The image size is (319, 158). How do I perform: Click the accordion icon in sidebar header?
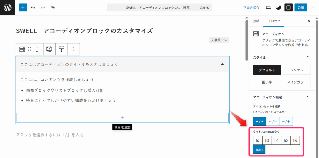pos(256,34)
